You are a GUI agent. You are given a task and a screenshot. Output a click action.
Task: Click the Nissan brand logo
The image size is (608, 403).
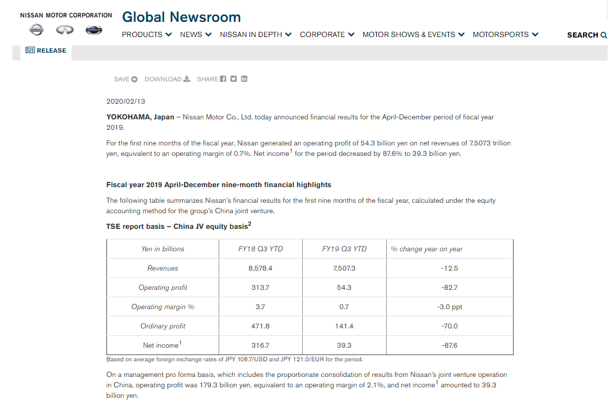click(37, 30)
